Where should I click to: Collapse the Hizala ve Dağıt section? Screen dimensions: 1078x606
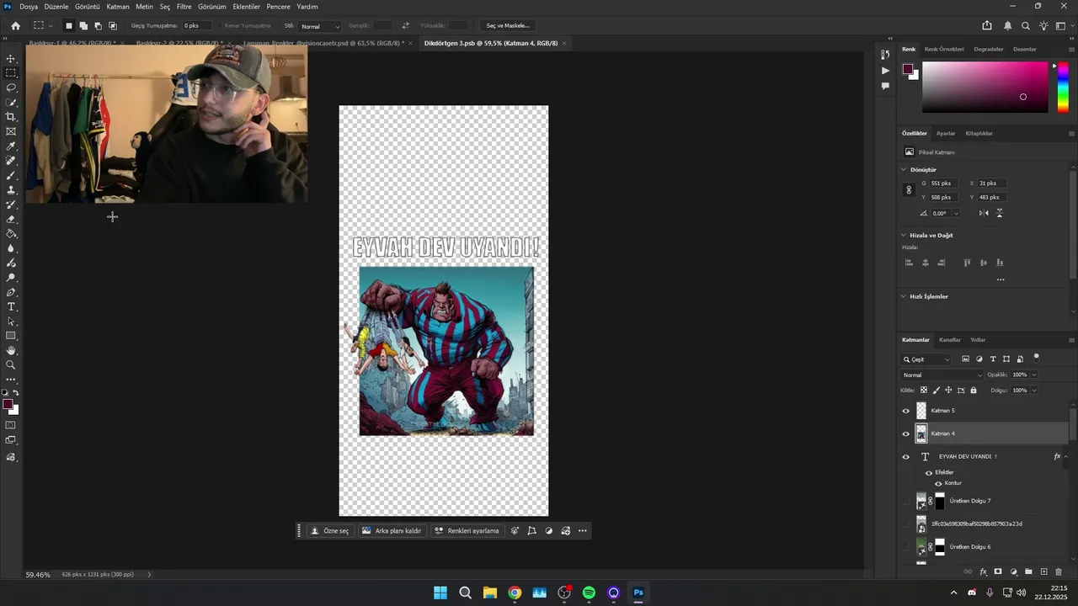pyautogui.click(x=904, y=235)
